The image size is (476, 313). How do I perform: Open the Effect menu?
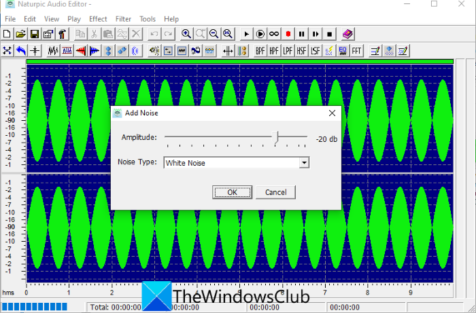[x=98, y=19]
